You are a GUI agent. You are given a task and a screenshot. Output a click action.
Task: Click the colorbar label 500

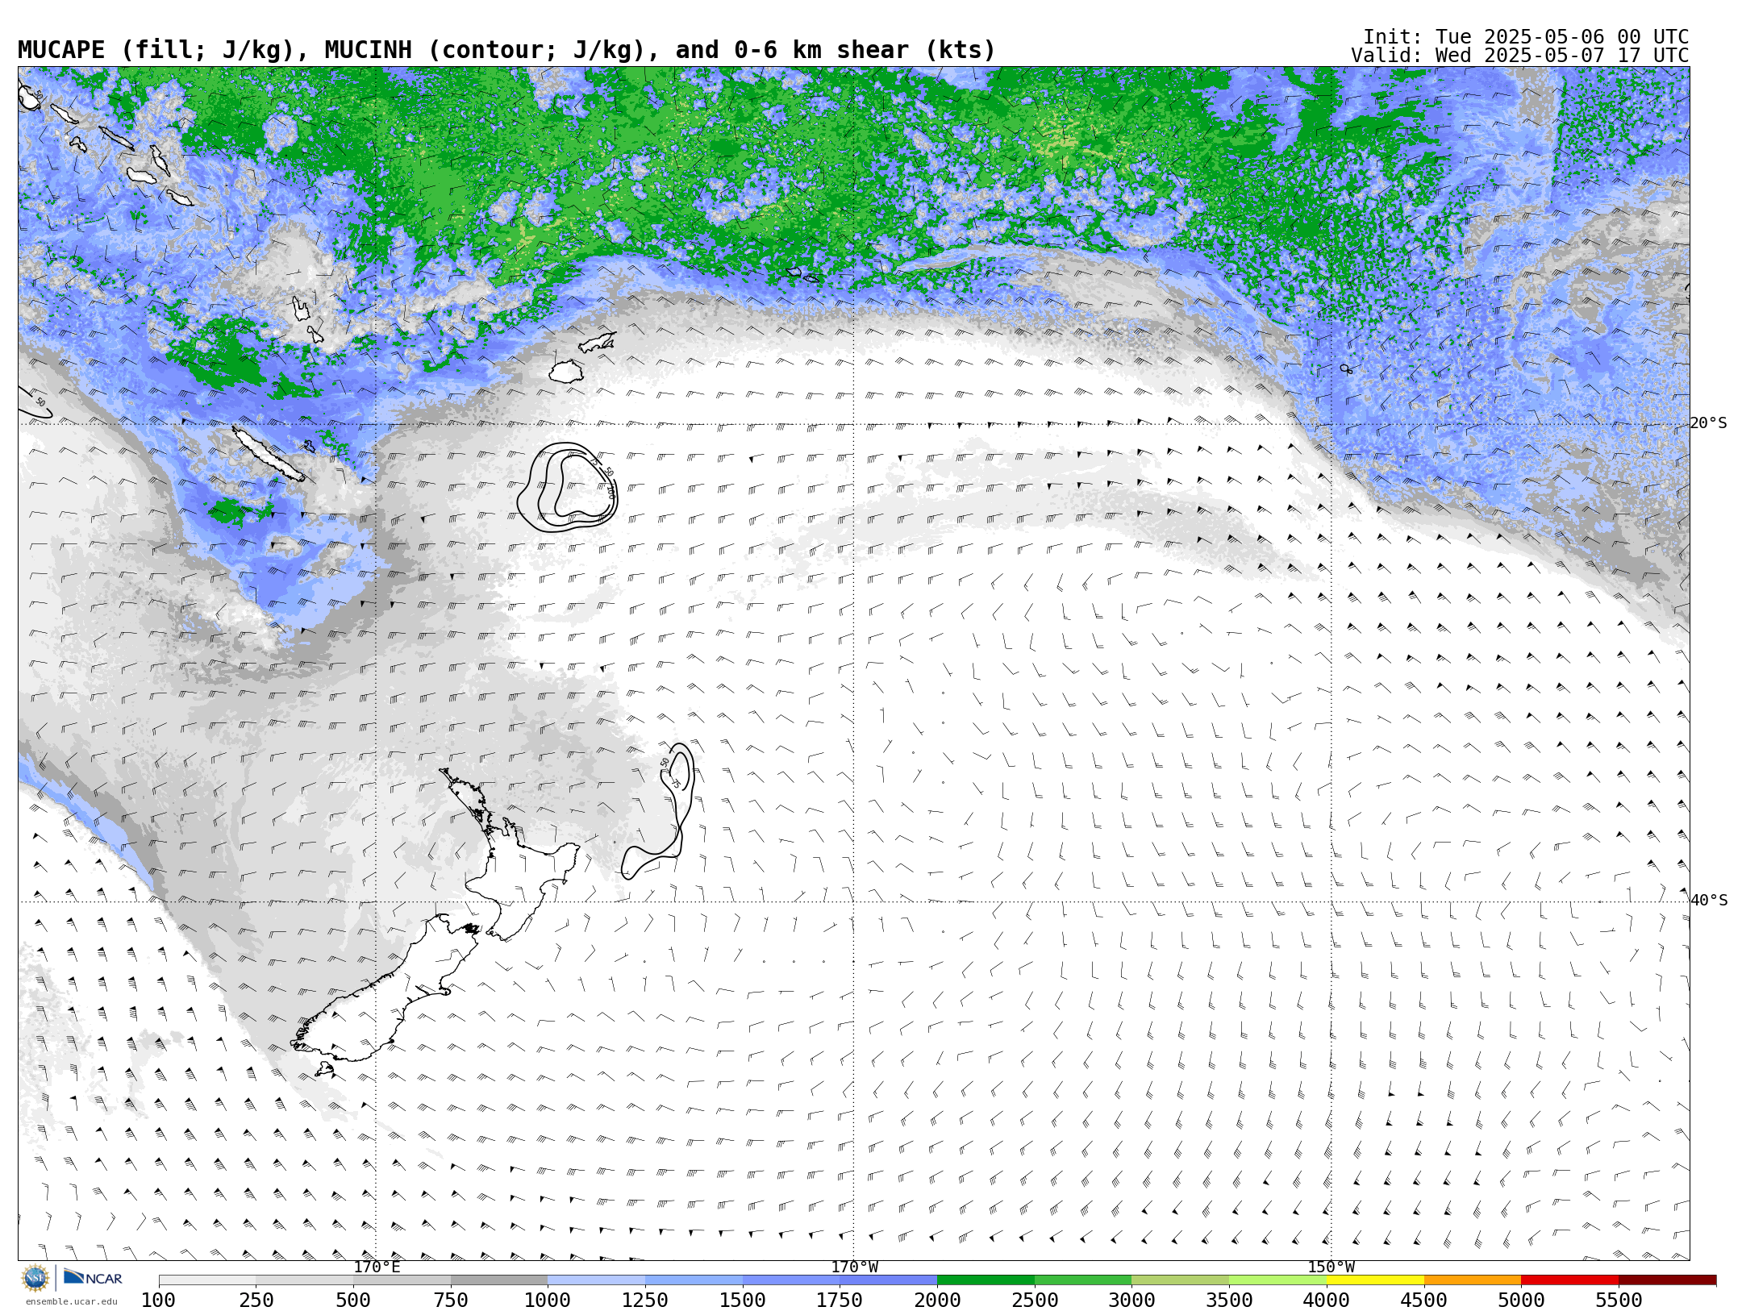tap(353, 1300)
